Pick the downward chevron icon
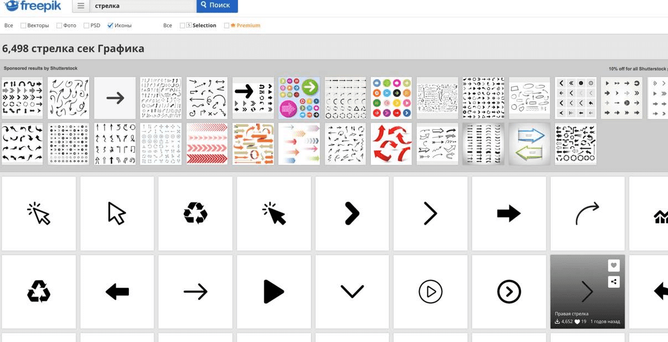 coord(352,291)
